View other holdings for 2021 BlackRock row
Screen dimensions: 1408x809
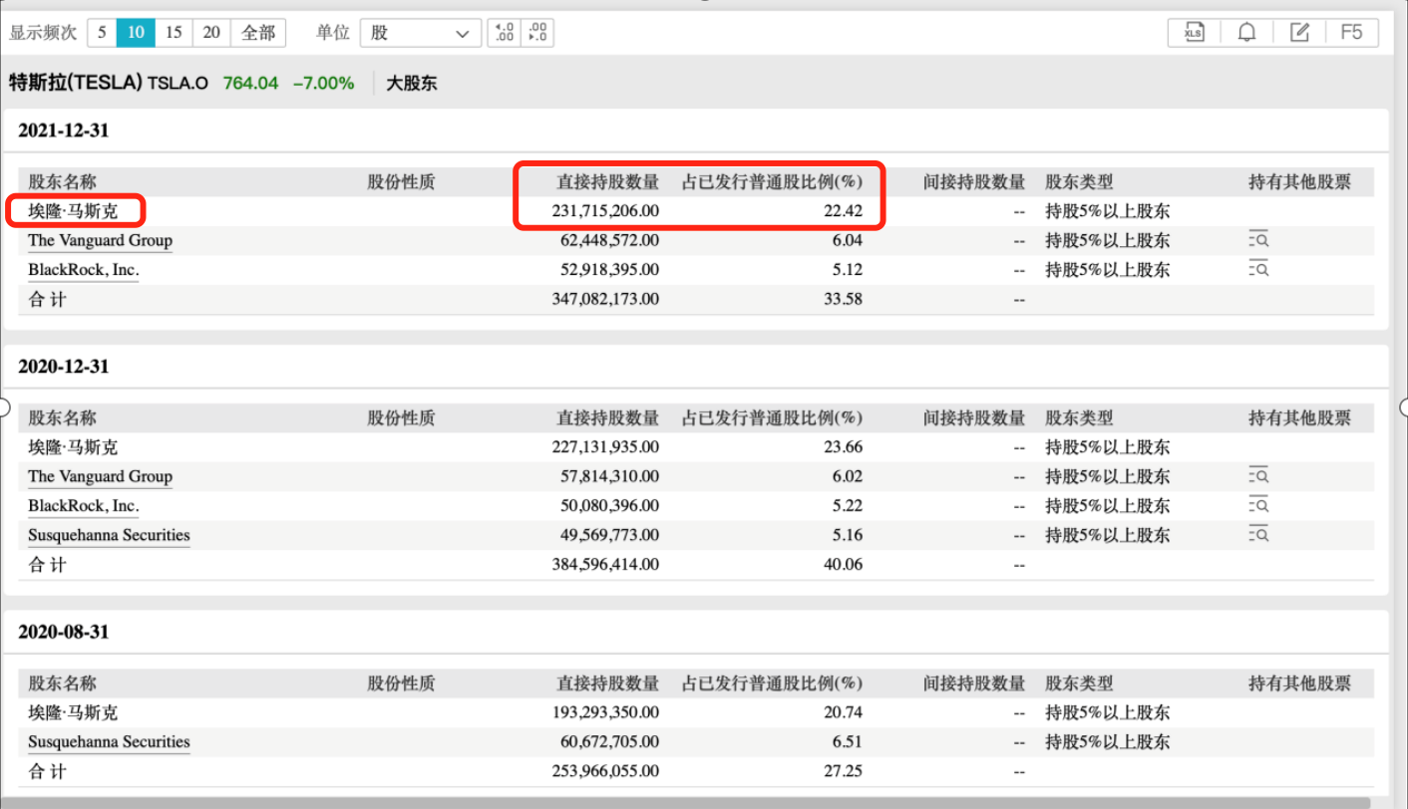coord(1258,269)
